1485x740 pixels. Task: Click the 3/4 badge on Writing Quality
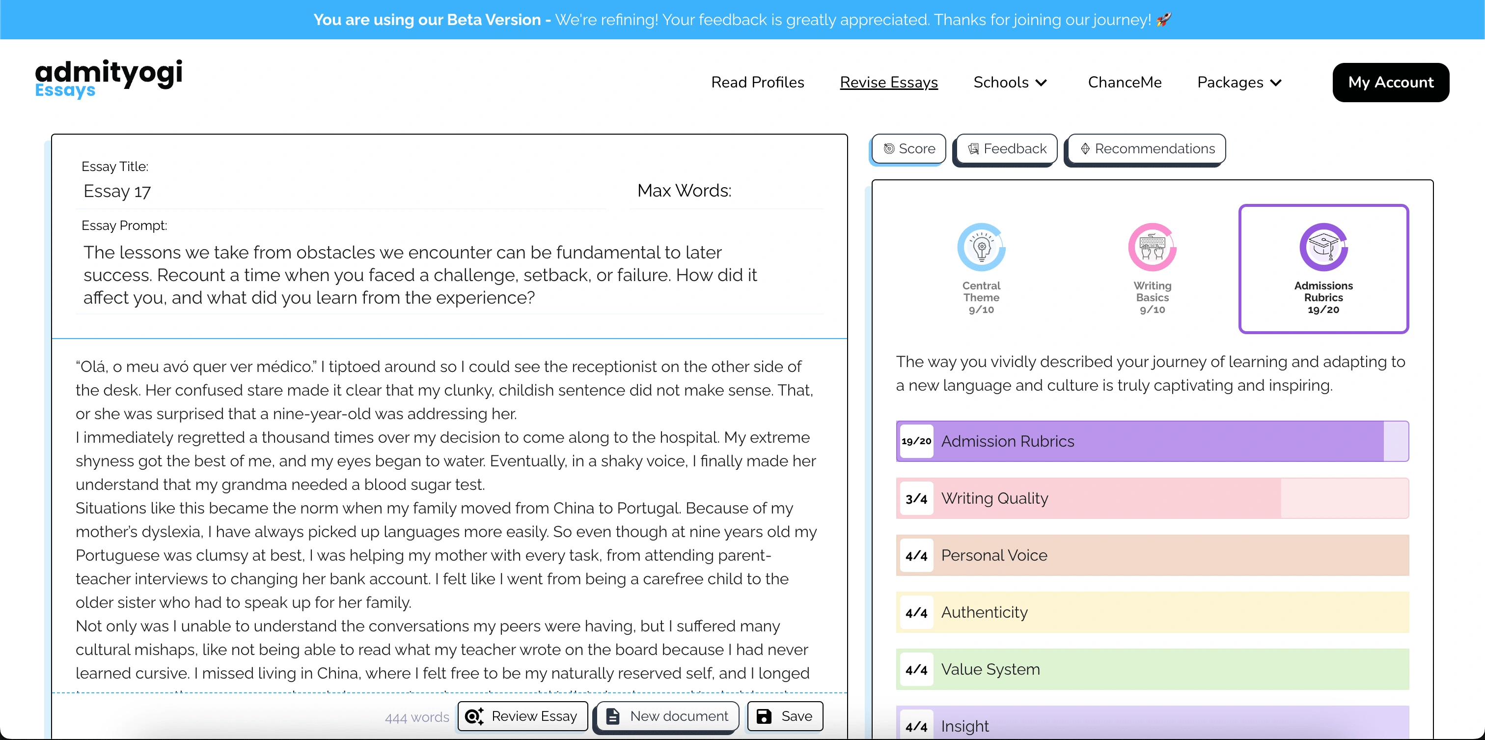[x=916, y=498]
